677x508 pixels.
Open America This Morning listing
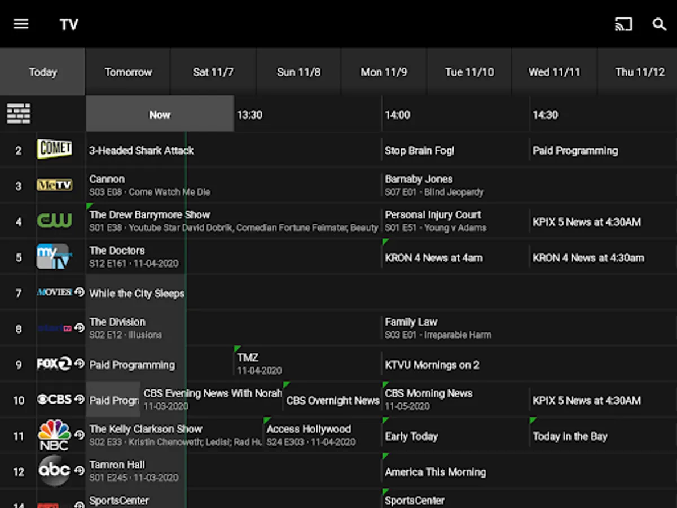[x=529, y=471]
